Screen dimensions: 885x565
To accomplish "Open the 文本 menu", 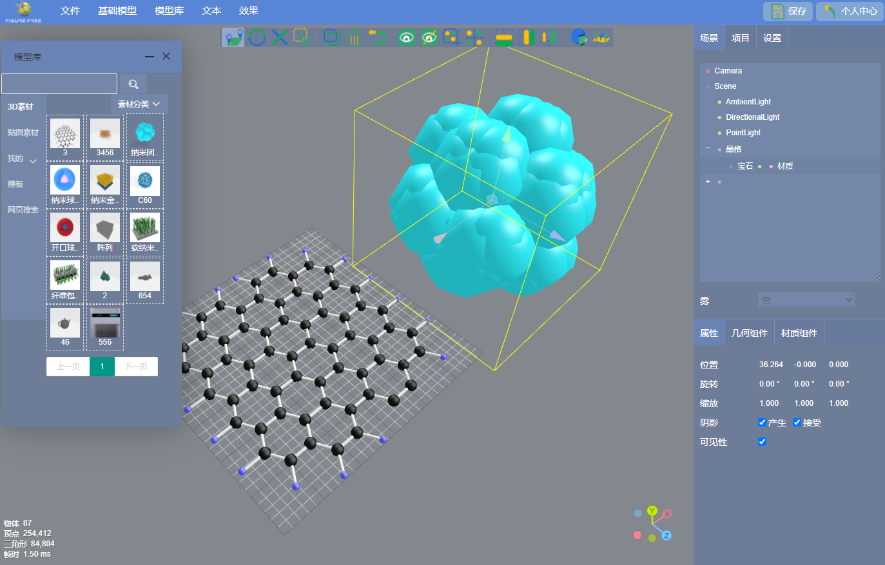I will (211, 11).
